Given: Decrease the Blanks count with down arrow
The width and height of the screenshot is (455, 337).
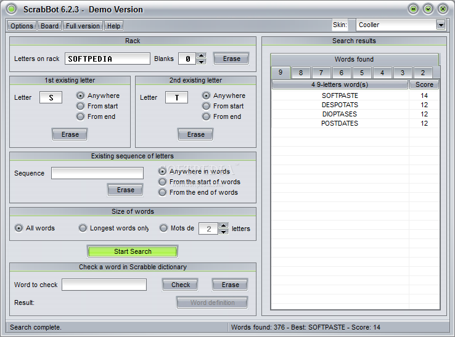Looking at the screenshot, I should click(201, 62).
